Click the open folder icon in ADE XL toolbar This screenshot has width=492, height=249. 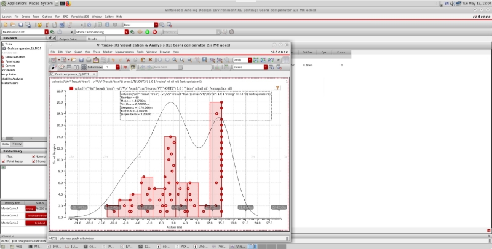tap(13, 25)
